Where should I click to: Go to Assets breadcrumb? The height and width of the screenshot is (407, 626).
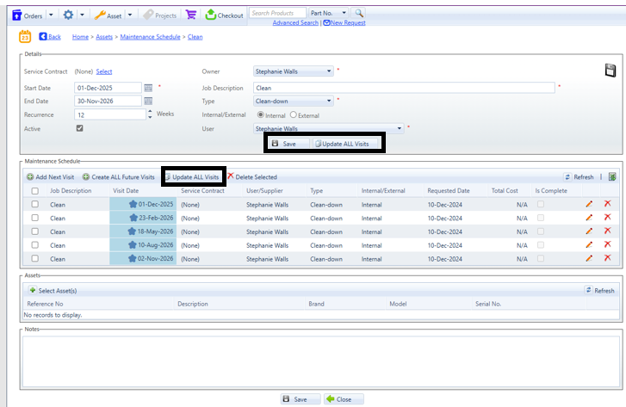click(104, 37)
